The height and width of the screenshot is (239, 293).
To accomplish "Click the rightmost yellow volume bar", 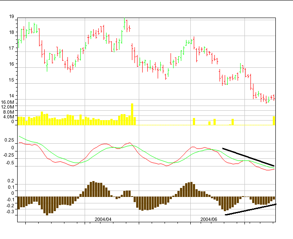I will pyautogui.click(x=274, y=121).
